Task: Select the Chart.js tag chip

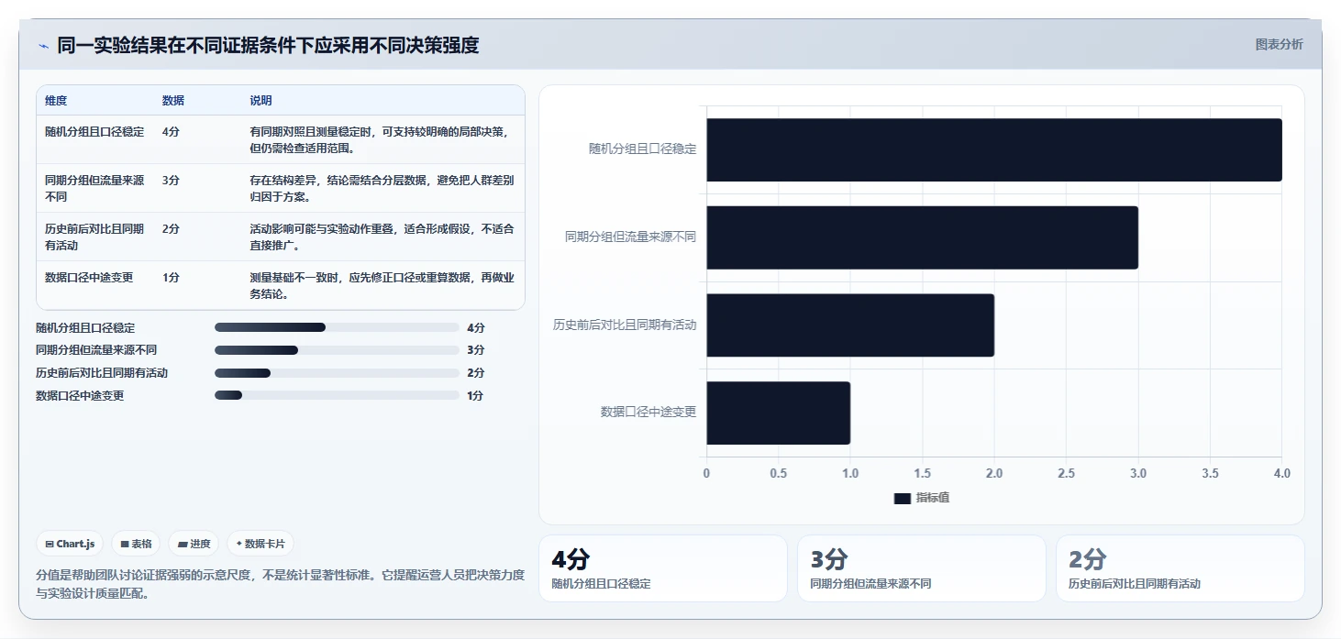Action: pyautogui.click(x=70, y=544)
